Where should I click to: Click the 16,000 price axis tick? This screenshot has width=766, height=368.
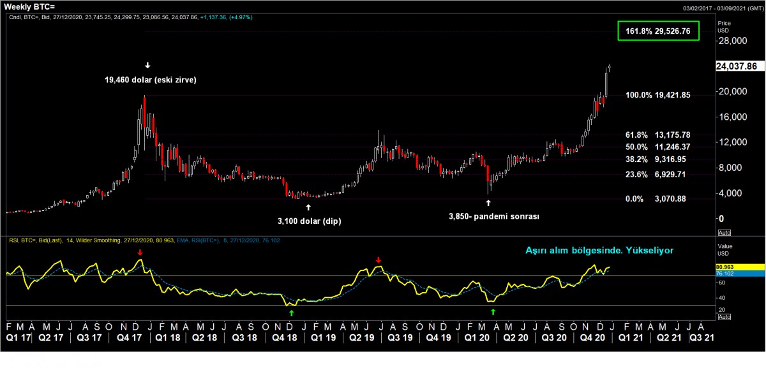click(732, 117)
